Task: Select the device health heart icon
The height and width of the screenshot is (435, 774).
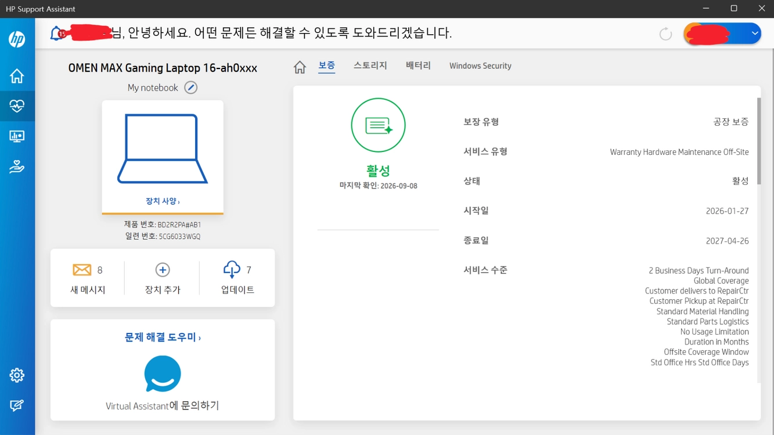Action: click(x=17, y=106)
